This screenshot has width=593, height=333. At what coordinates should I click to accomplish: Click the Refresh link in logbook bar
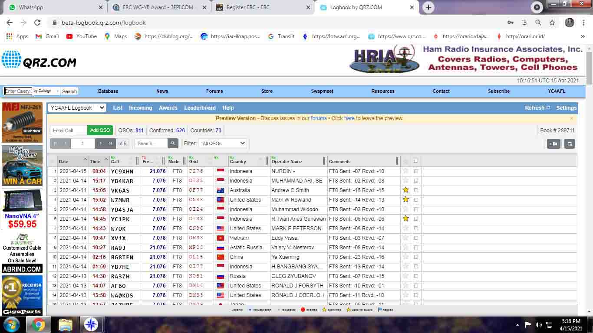point(537,108)
